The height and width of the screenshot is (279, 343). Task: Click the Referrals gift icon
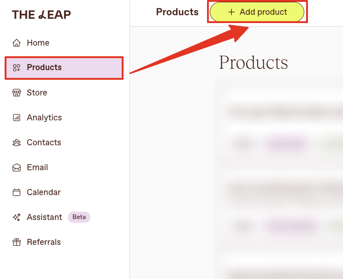pyautogui.click(x=17, y=242)
